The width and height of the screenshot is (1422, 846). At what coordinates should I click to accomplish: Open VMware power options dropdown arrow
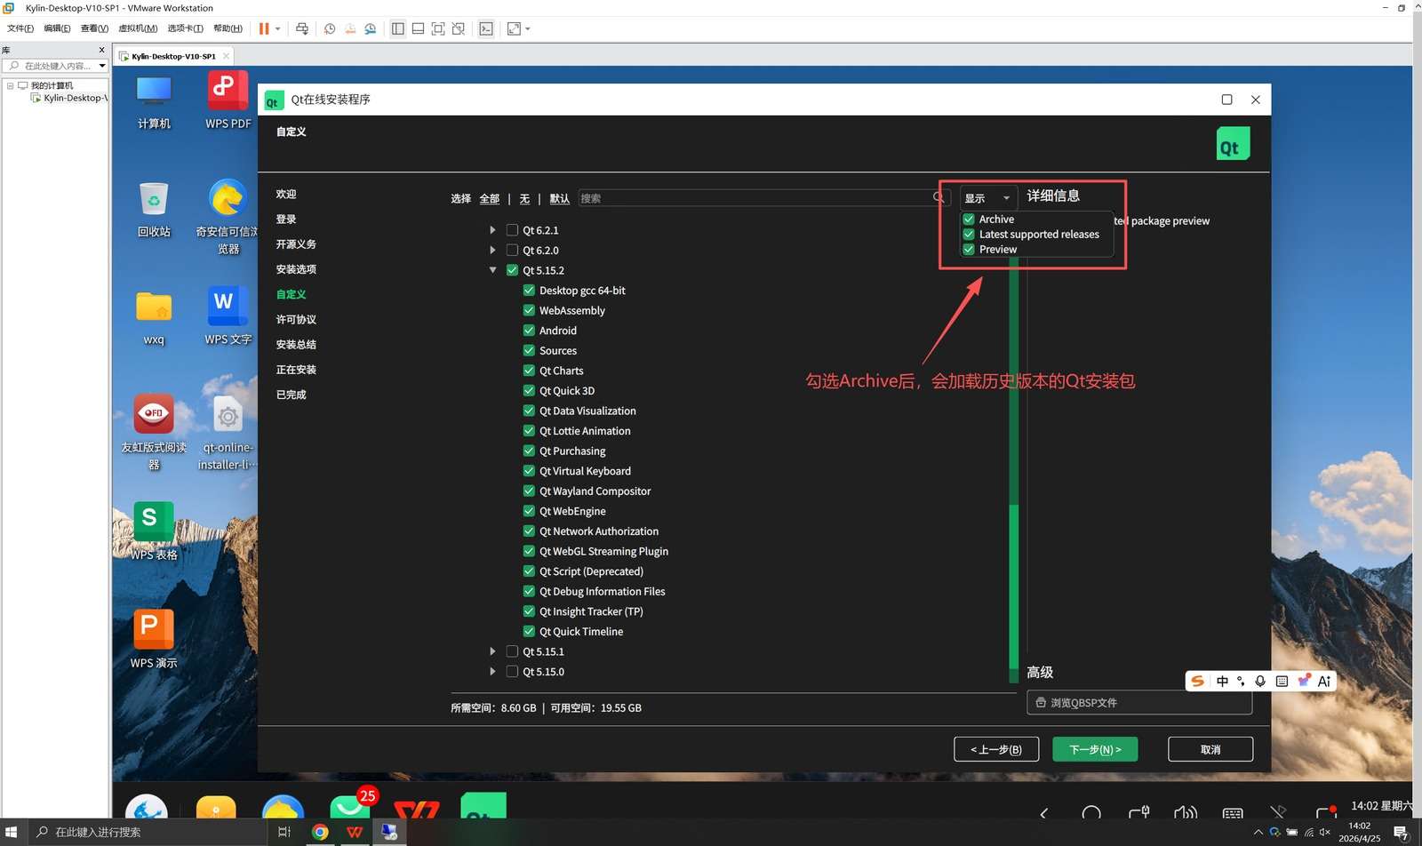pyautogui.click(x=278, y=28)
